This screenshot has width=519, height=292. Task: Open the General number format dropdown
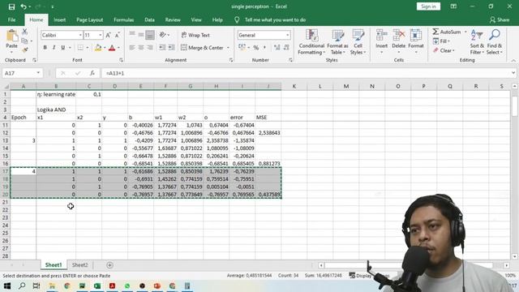click(287, 35)
